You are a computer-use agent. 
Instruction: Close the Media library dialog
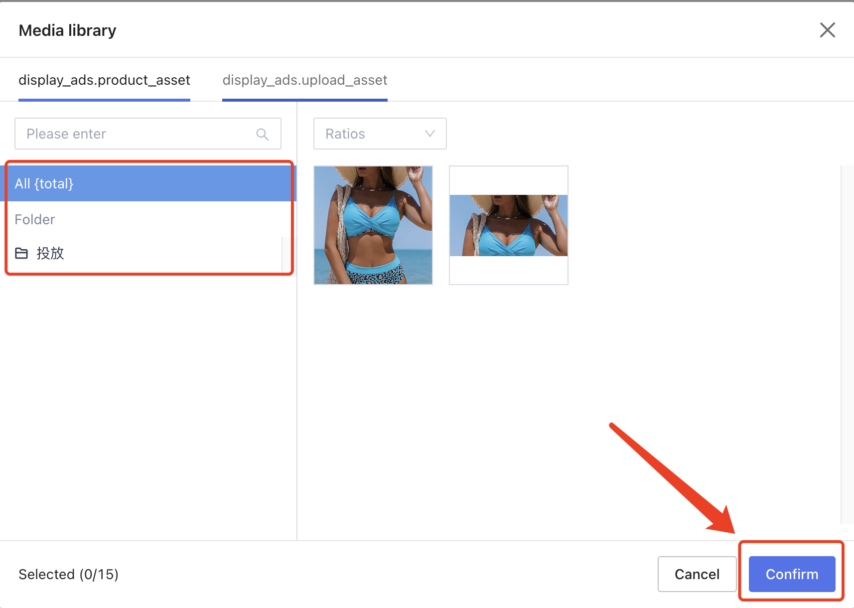click(x=827, y=30)
